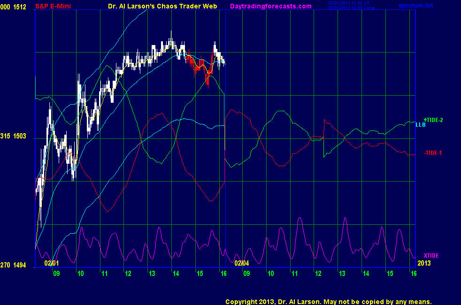Click the last 16 hour label at right
Image resolution: width=461 pixels, height=305 pixels.
(413, 273)
